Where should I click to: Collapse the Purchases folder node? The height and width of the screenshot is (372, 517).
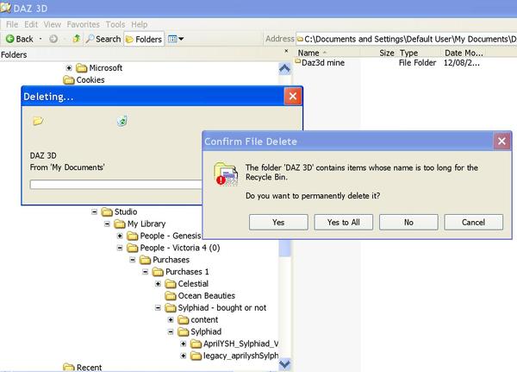133,260
